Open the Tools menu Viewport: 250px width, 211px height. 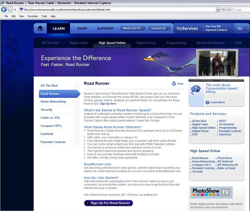44,16
